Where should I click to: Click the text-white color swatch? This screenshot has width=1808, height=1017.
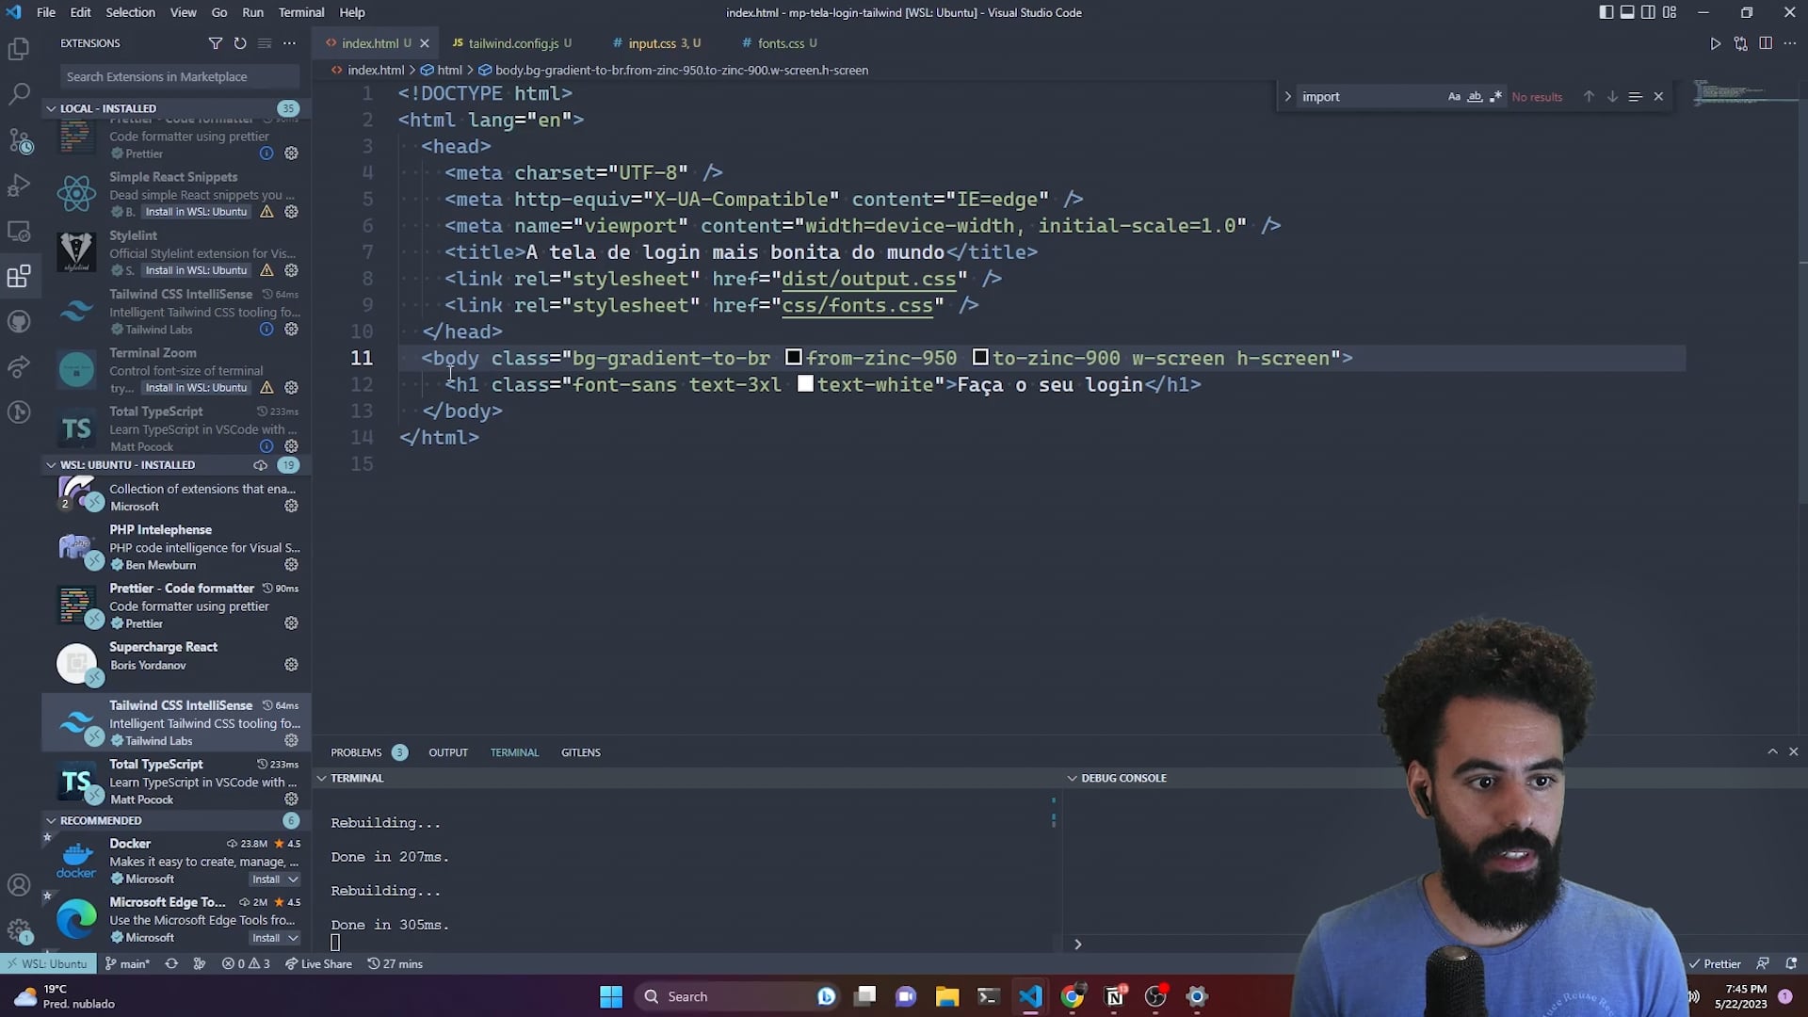(x=805, y=384)
